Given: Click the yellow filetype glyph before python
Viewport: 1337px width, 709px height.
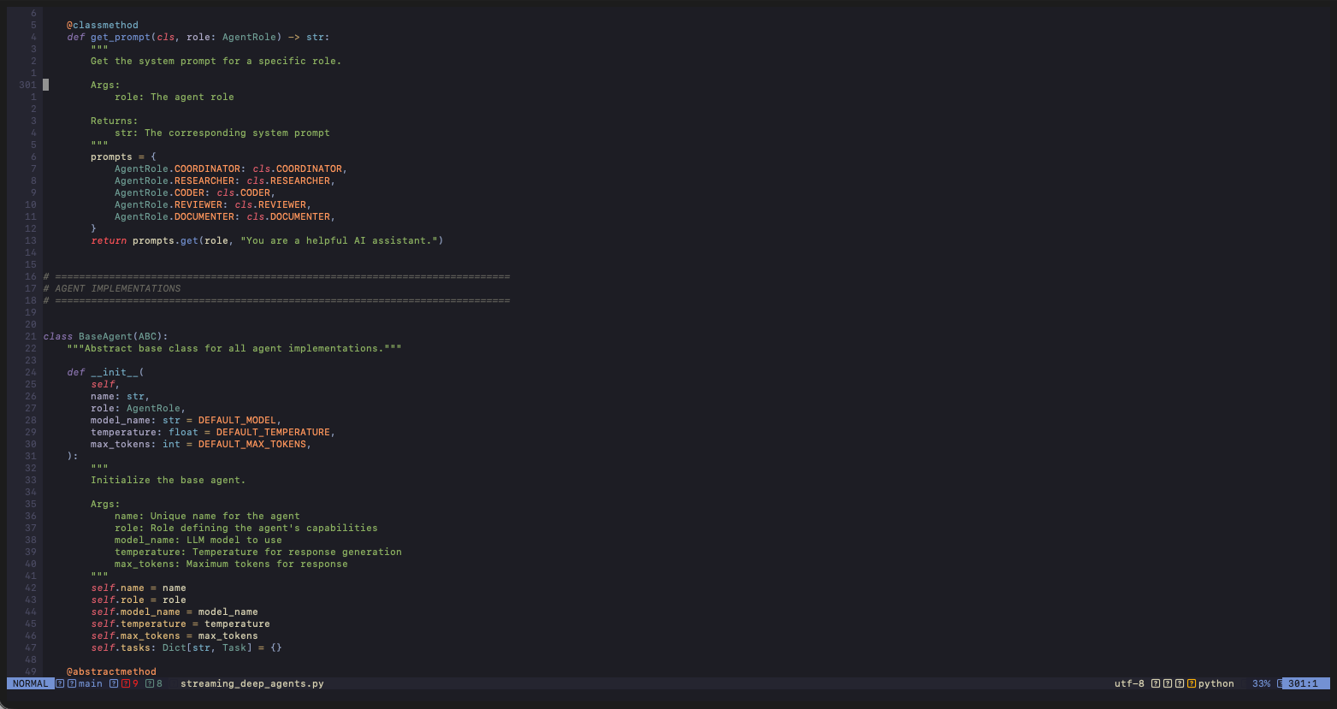Looking at the screenshot, I should coord(1192,683).
